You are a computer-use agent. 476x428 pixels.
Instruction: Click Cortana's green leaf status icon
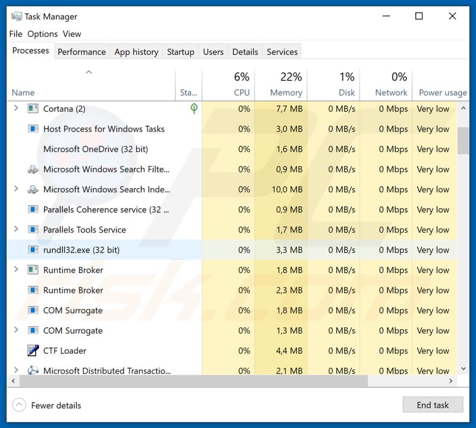[x=194, y=109]
